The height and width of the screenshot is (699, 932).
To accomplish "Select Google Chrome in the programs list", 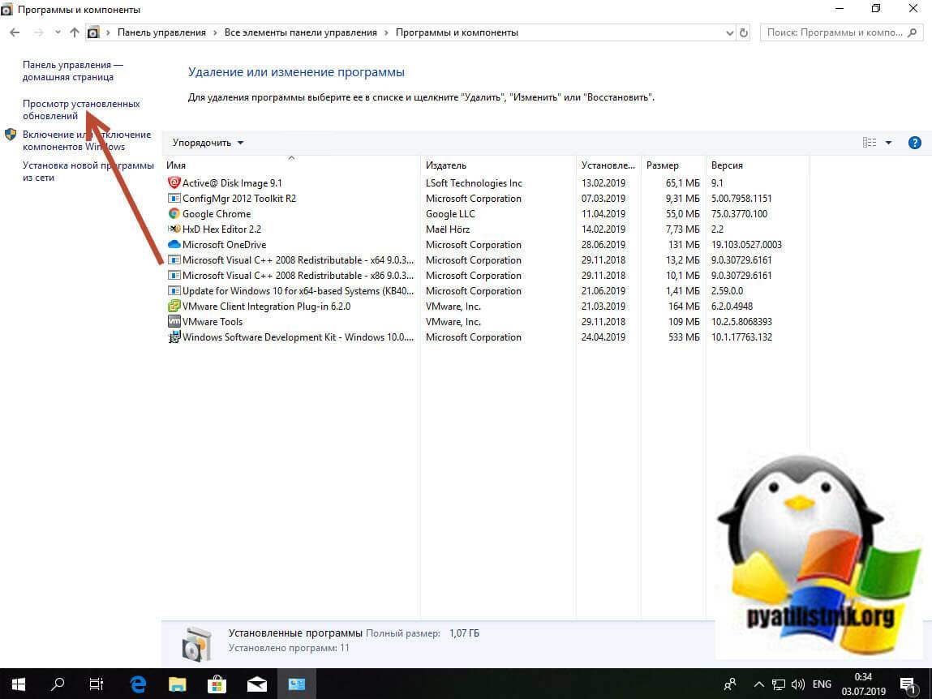I will (217, 214).
